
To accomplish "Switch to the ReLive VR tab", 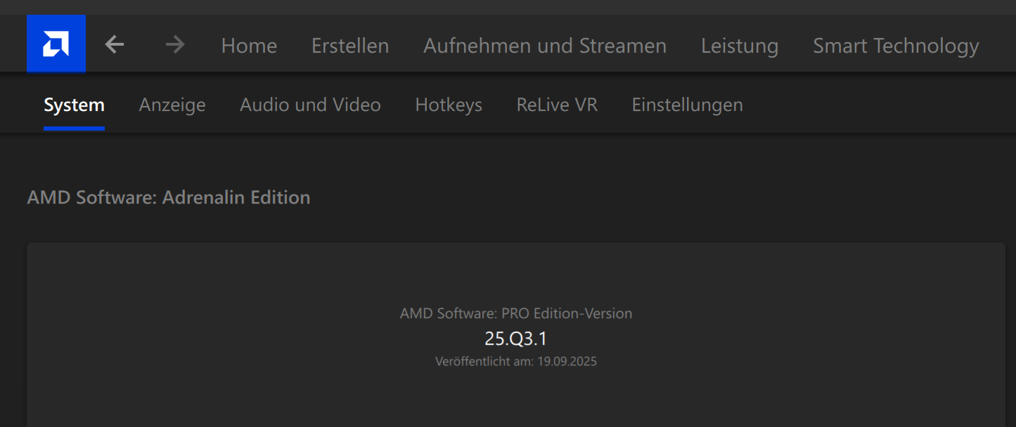I will coord(557,105).
